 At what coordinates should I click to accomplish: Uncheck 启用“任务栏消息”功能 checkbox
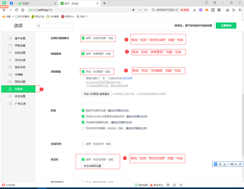coord(83,38)
